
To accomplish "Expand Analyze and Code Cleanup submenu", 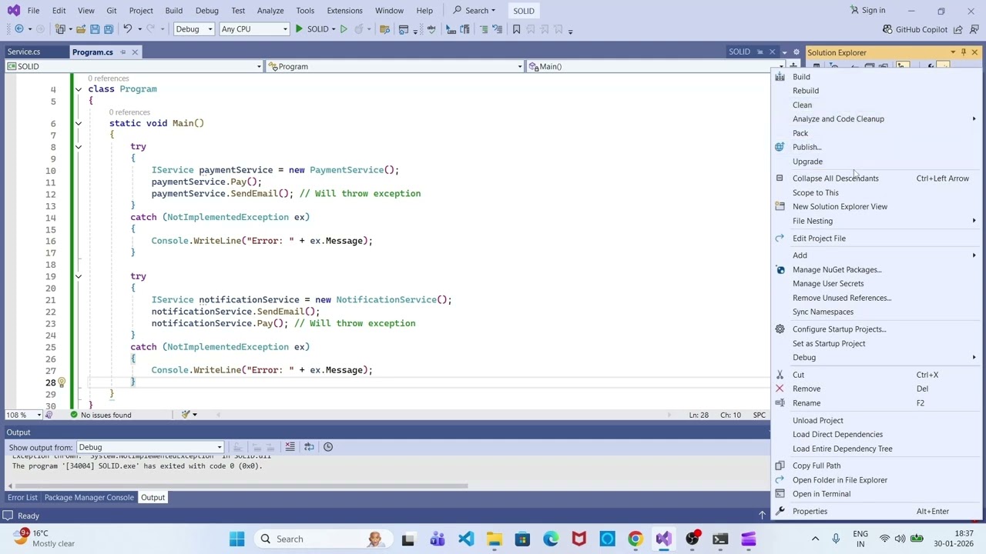I will (877, 119).
